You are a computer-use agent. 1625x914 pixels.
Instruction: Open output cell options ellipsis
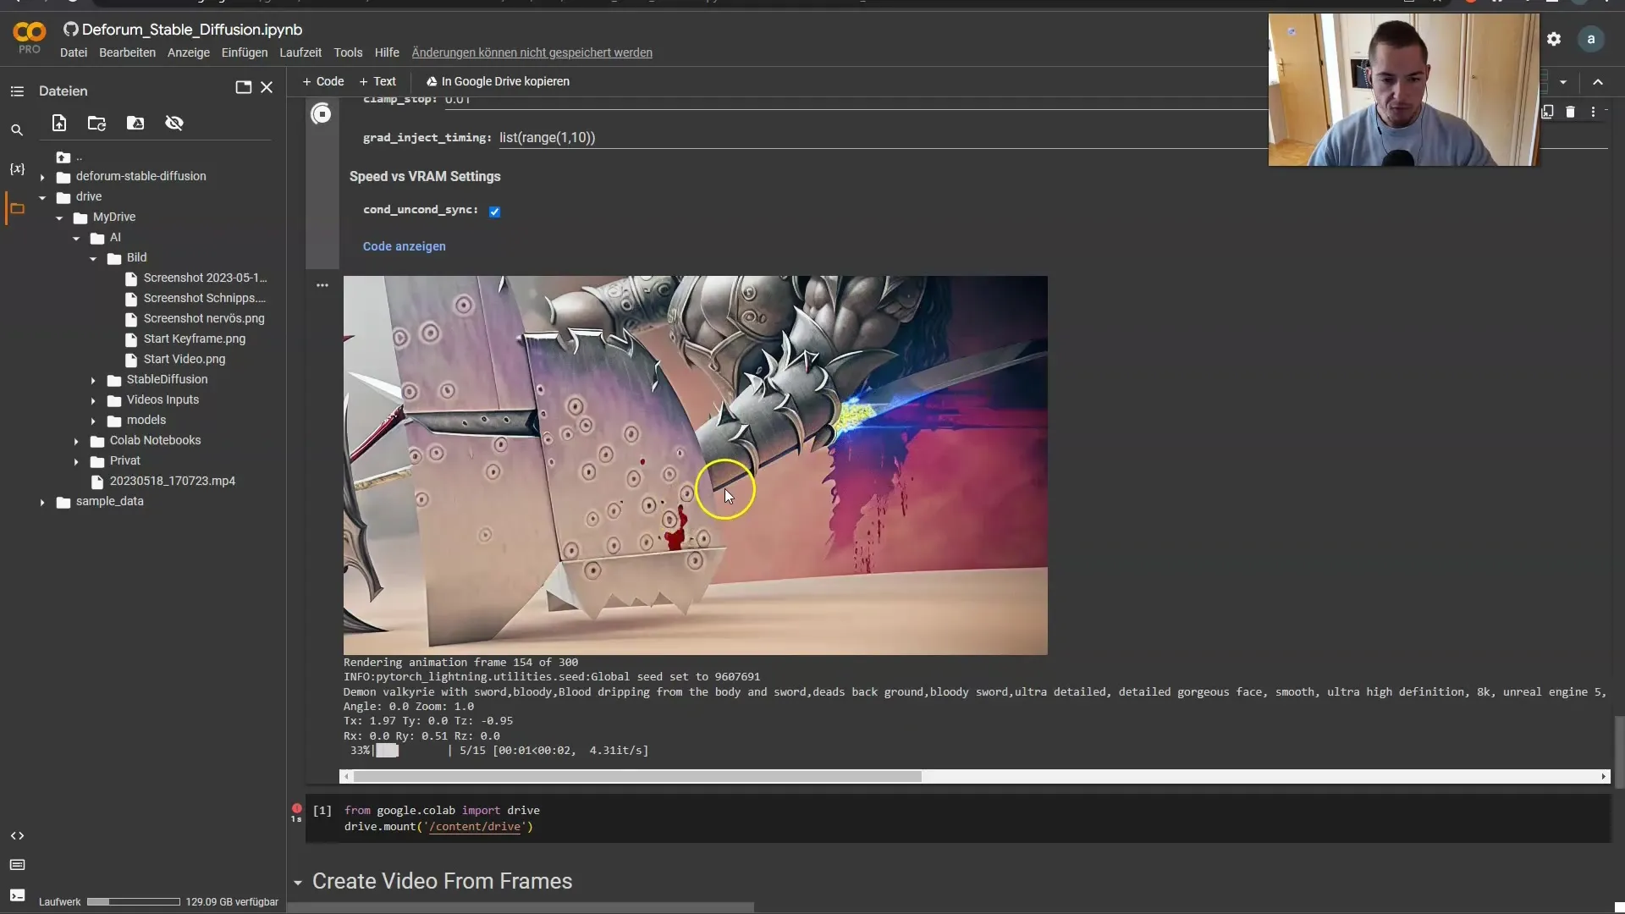322,285
